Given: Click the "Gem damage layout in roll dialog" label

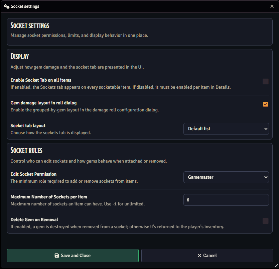Looking at the screenshot, I should pyautogui.click(x=43, y=103).
